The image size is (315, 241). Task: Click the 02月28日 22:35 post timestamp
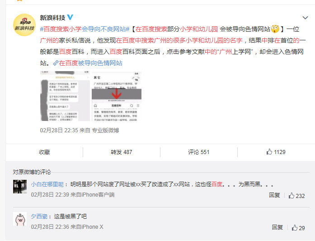click(59, 130)
